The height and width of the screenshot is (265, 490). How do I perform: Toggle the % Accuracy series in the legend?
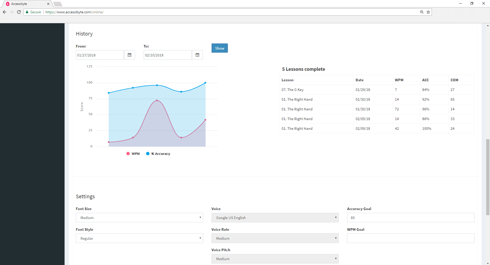[x=158, y=154]
